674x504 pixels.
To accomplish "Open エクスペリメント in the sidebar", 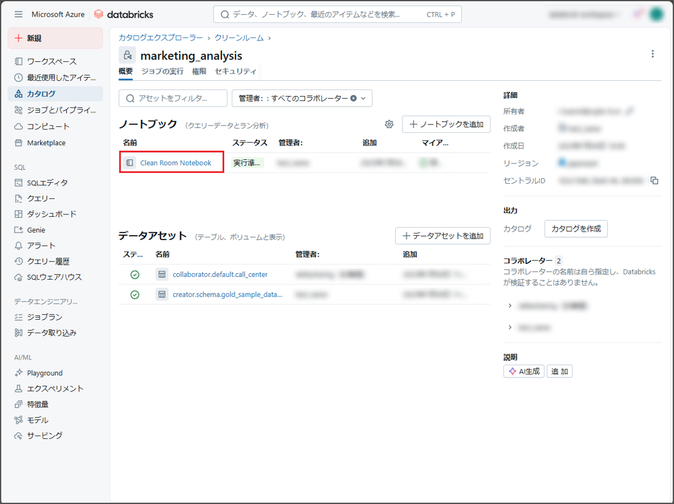I will [x=55, y=389].
